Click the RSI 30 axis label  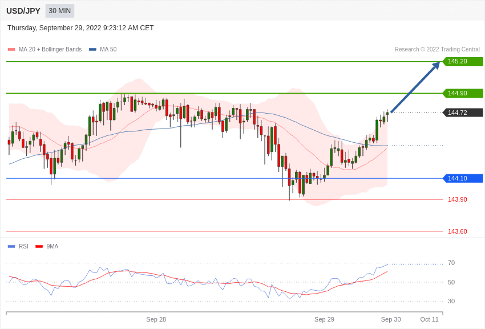pyautogui.click(x=451, y=301)
